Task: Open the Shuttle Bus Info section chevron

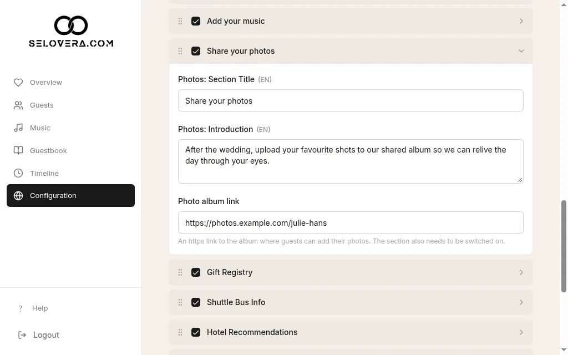Action: [521, 302]
